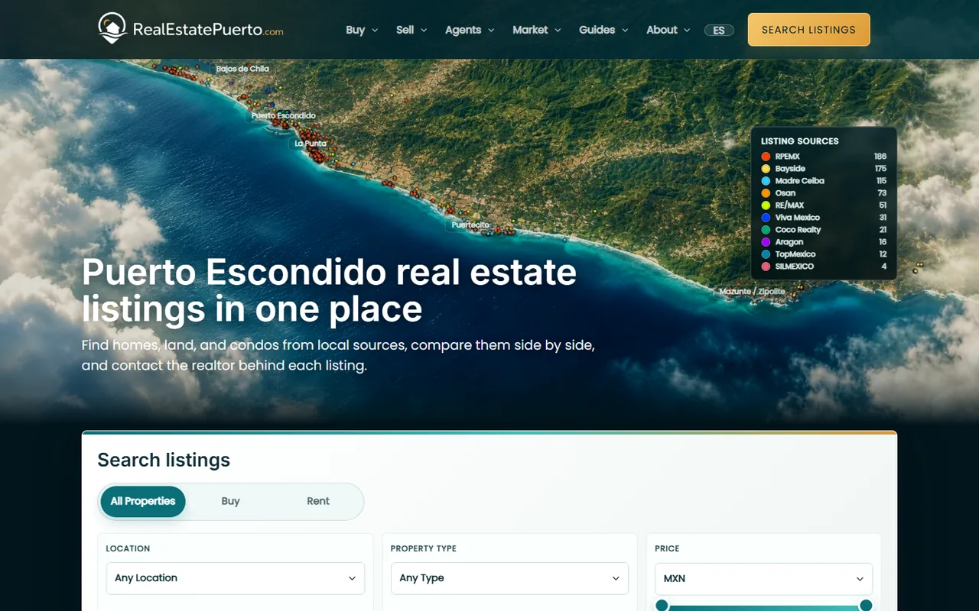The height and width of the screenshot is (611, 979).
Task: Click the SEARCH LISTINGS button
Action: [808, 30]
